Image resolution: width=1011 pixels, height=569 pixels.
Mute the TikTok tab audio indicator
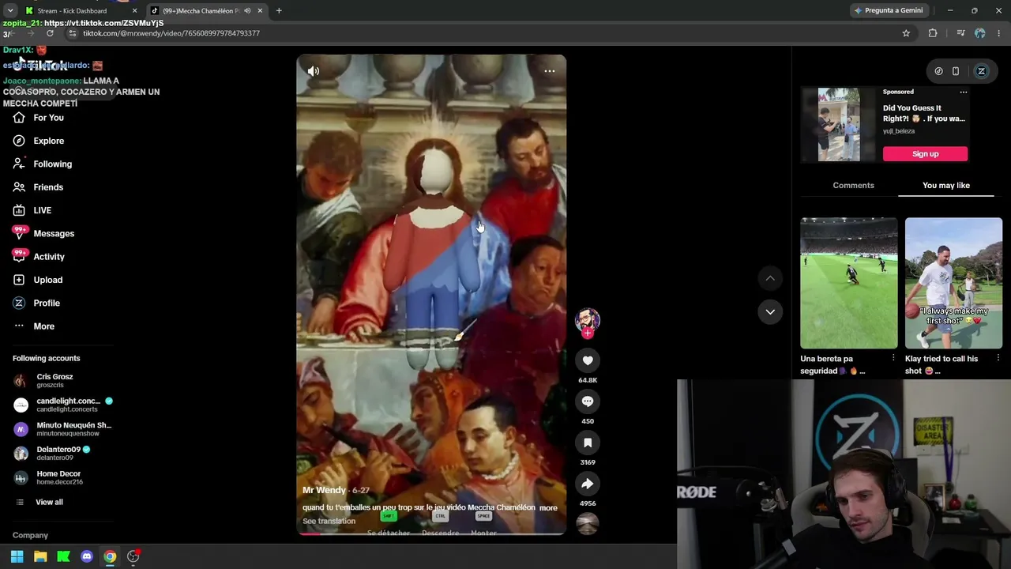coord(247,11)
